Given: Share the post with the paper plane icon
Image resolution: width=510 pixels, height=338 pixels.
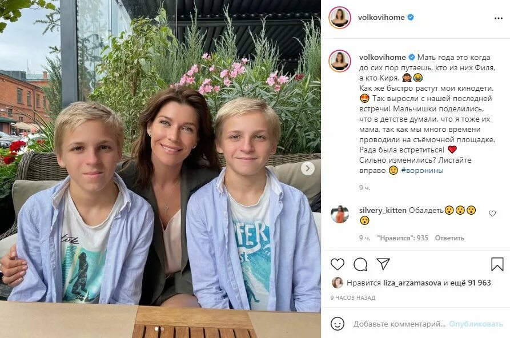Looking at the screenshot, I should click(x=383, y=264).
